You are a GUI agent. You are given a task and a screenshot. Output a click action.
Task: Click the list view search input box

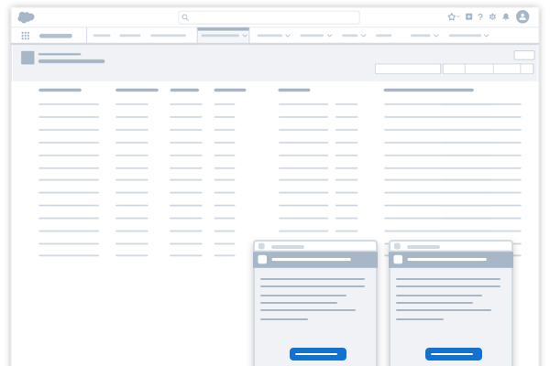[x=407, y=69]
